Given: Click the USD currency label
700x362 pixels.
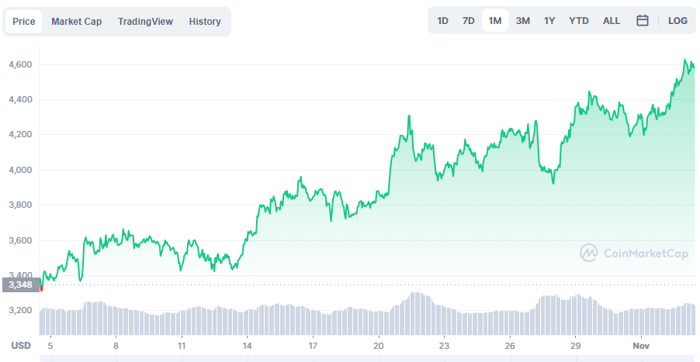Looking at the screenshot, I should (21, 346).
